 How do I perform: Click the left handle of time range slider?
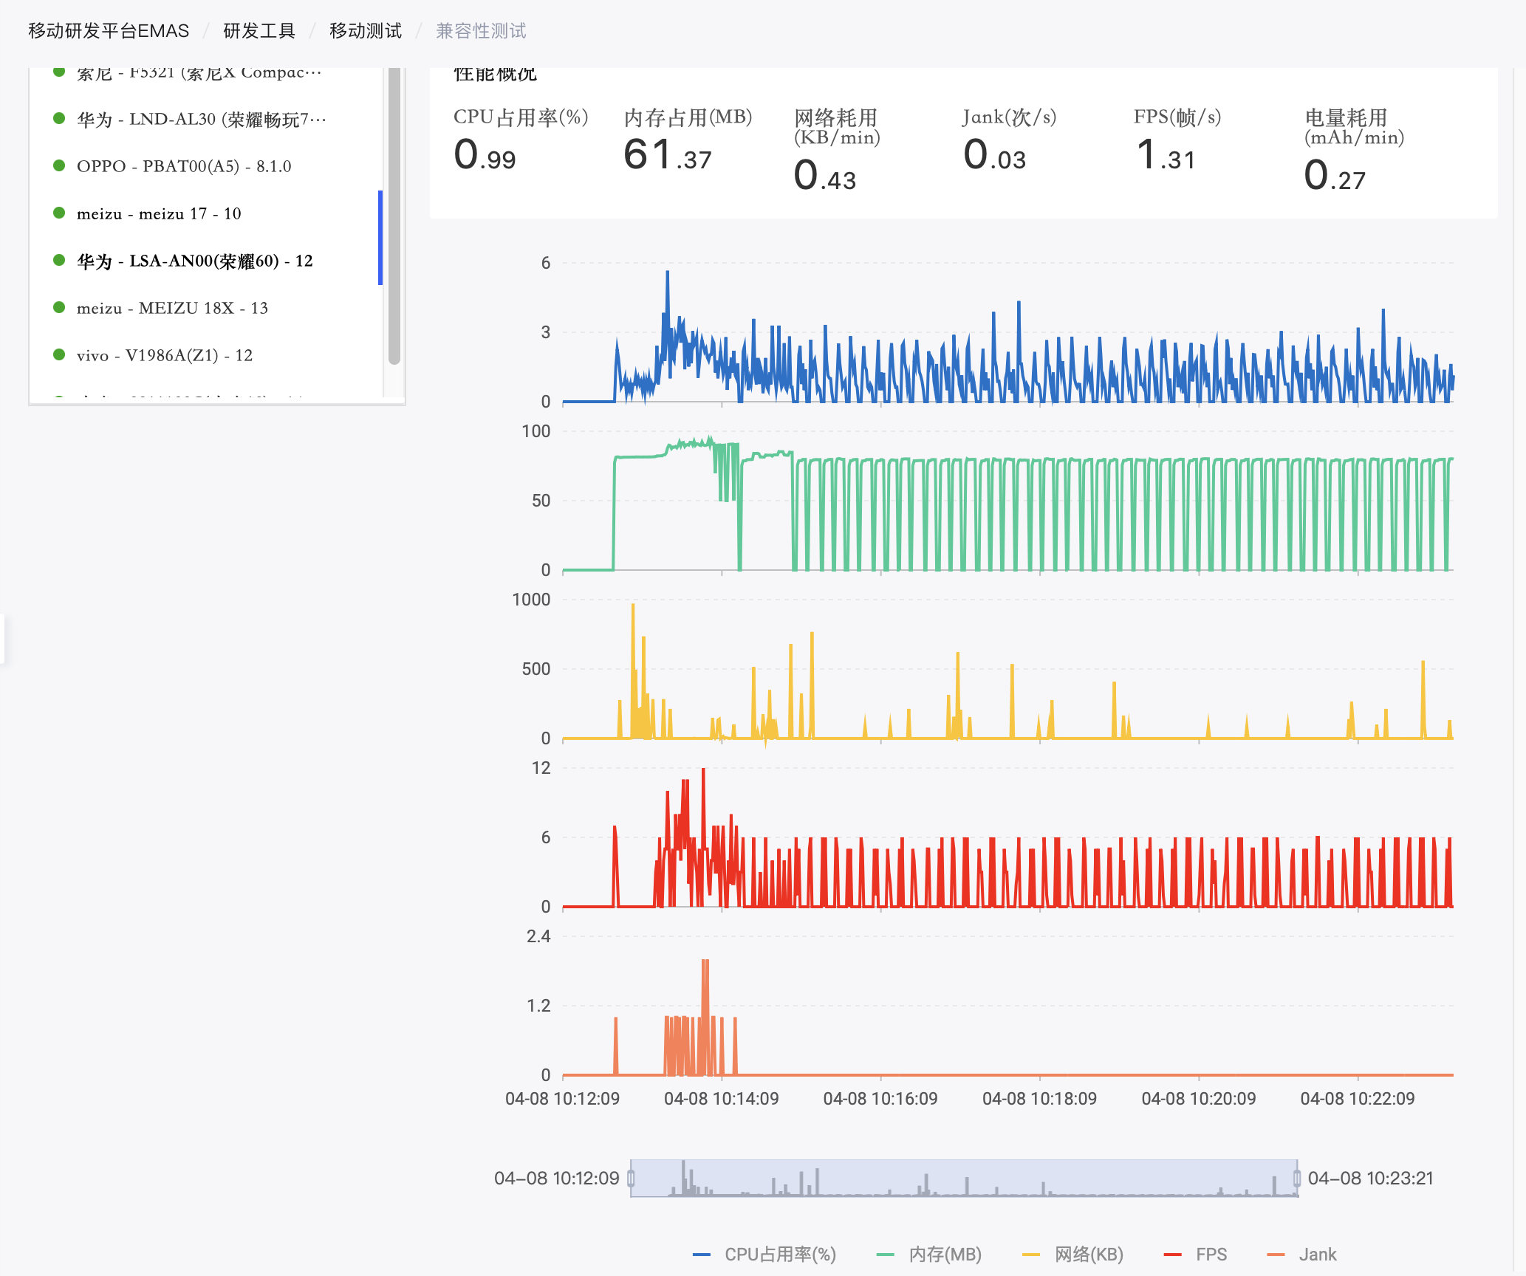pyautogui.click(x=631, y=1178)
